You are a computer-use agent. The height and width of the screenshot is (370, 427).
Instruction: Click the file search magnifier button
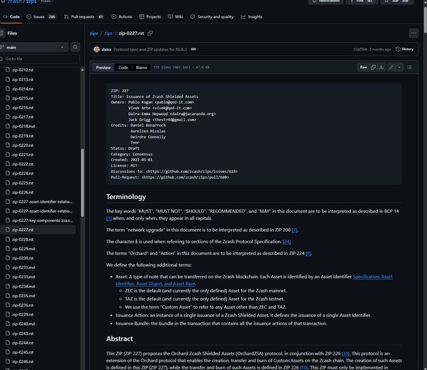coord(75,47)
